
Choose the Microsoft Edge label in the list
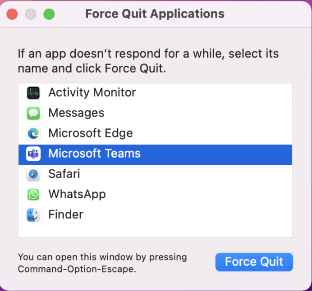pyautogui.click(x=91, y=133)
